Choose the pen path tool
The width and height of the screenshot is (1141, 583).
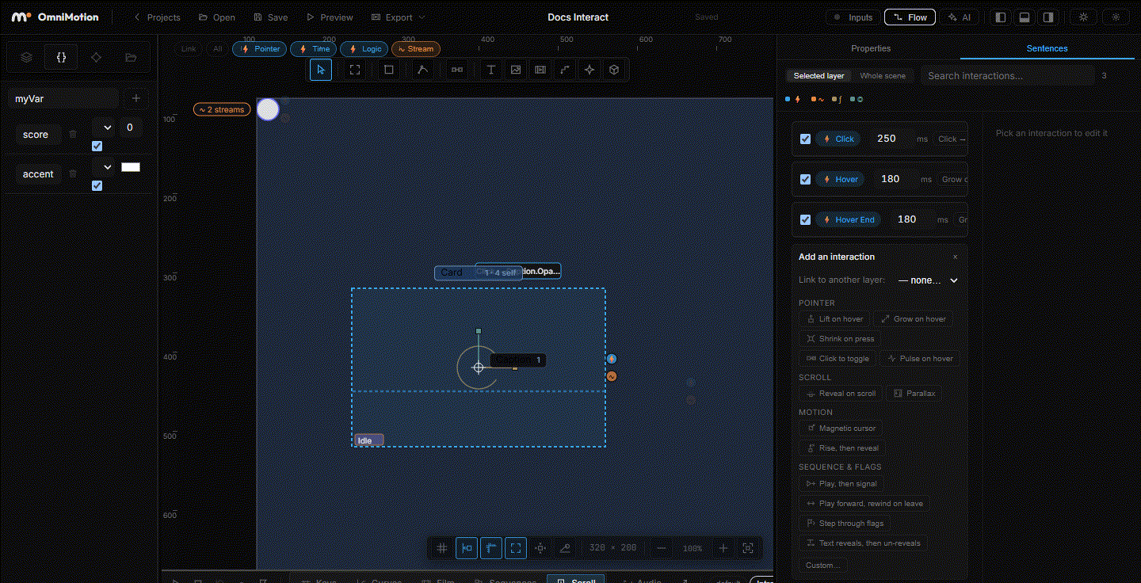[x=422, y=70]
